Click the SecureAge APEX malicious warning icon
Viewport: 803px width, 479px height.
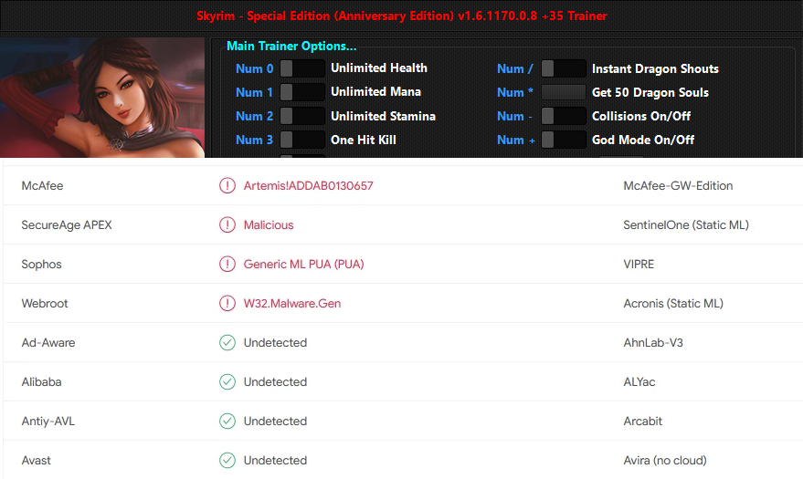(227, 225)
